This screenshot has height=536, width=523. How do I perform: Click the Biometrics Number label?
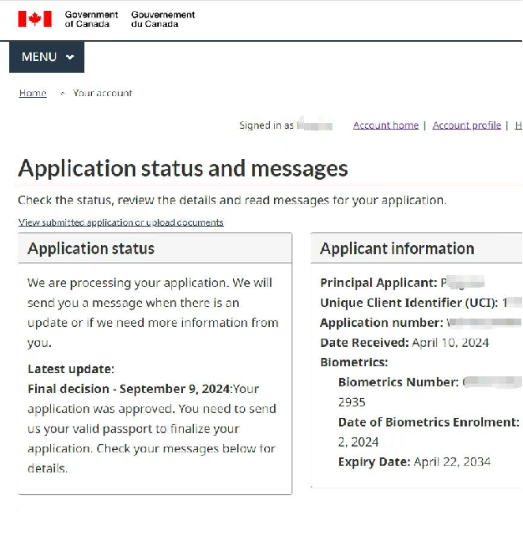398,382
